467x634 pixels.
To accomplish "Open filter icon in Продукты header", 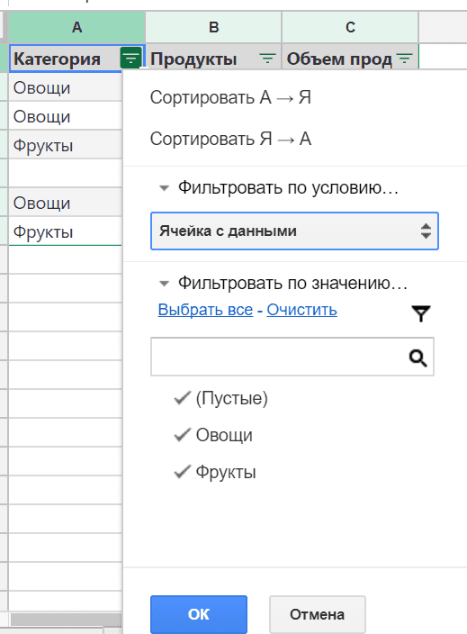I will 267,59.
